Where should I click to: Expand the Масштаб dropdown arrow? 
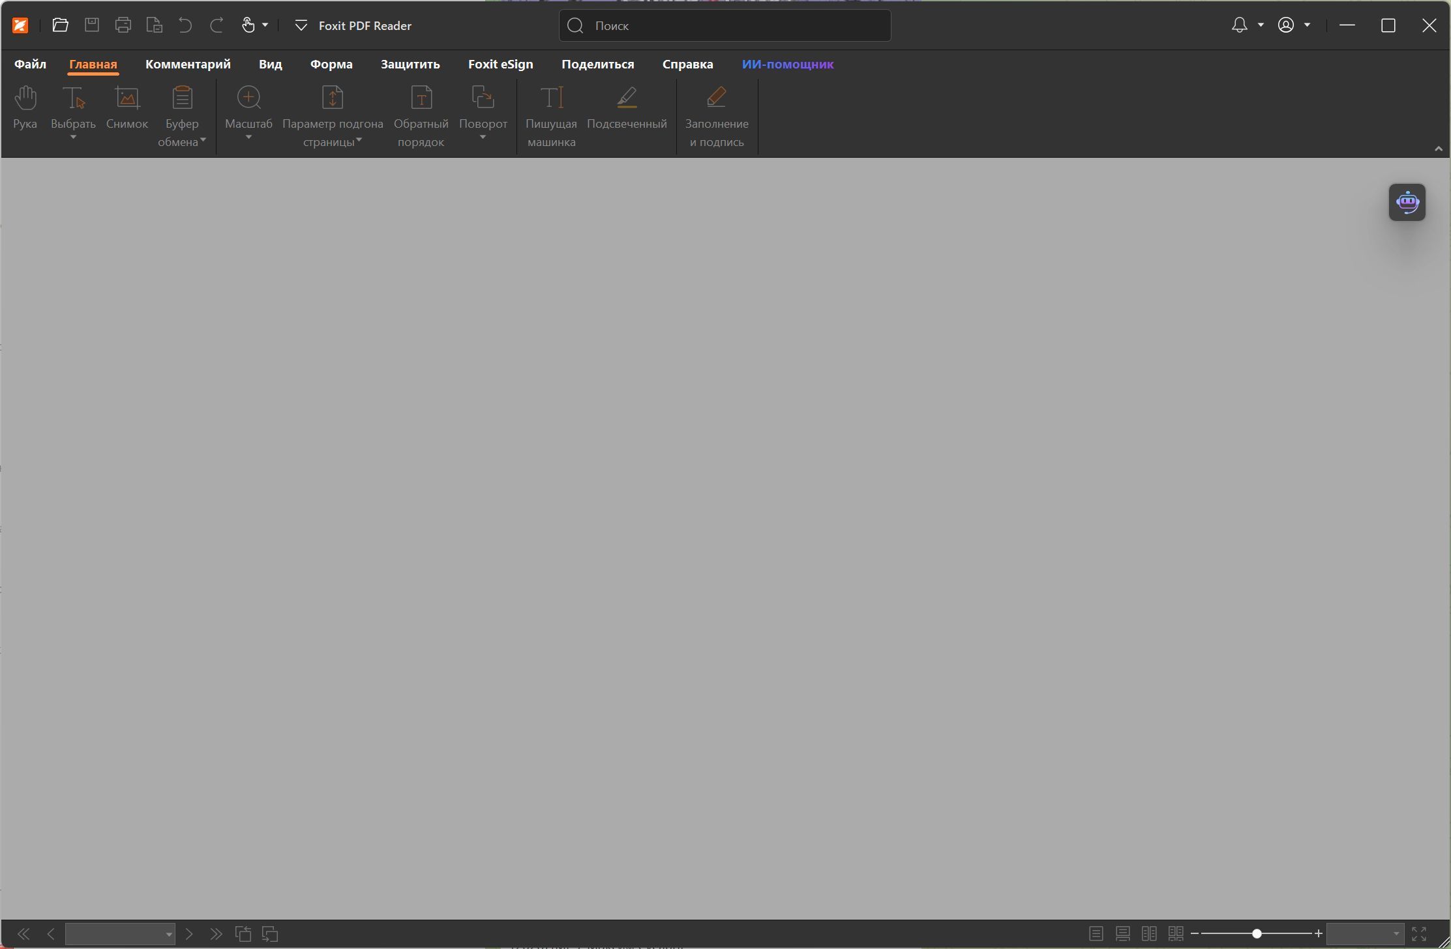(x=248, y=138)
